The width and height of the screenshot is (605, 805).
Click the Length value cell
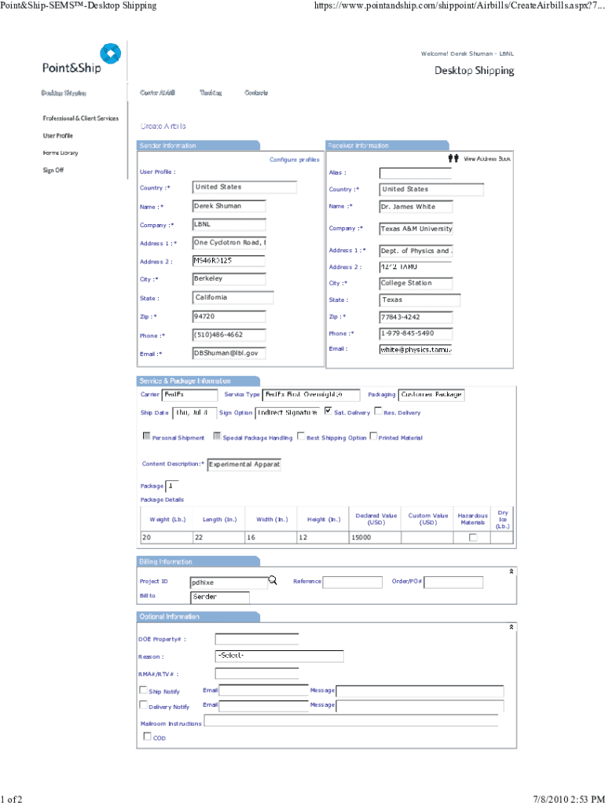click(x=219, y=538)
